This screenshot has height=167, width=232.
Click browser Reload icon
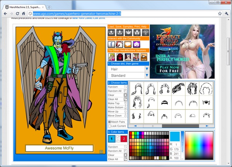[x=17, y=14]
